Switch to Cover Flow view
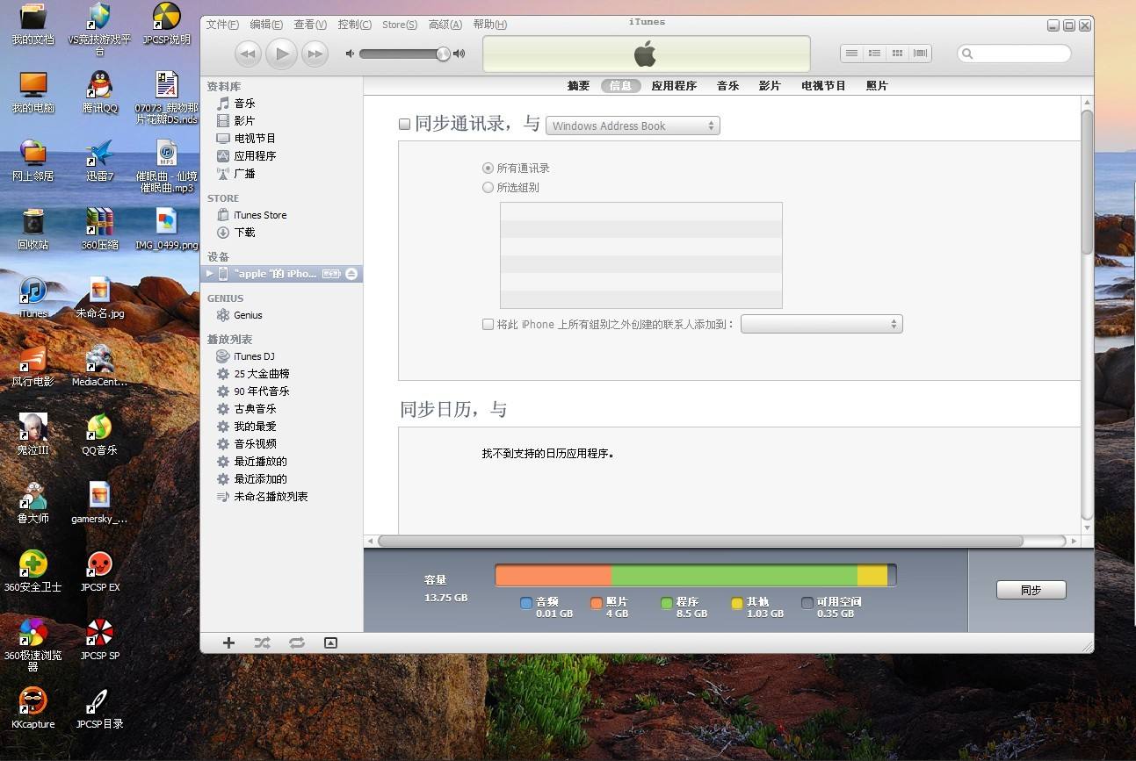This screenshot has height=761, width=1136. pyautogui.click(x=920, y=54)
